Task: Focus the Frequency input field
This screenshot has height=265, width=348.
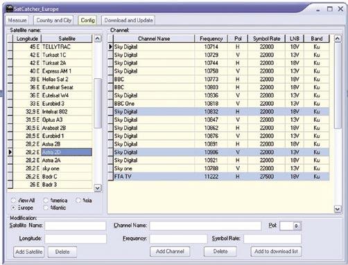Action: tap(178, 239)
